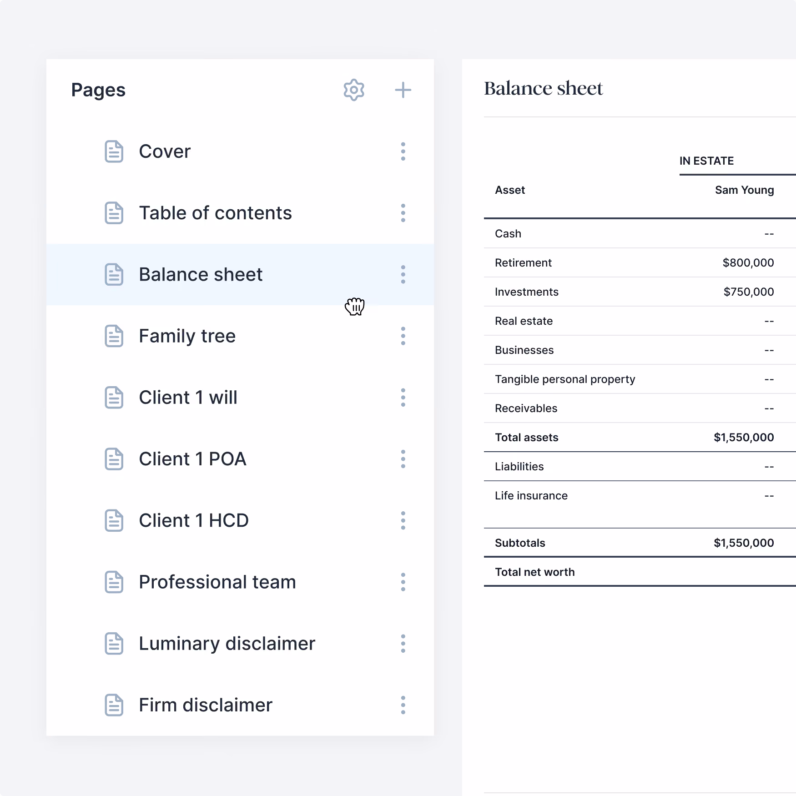
Task: Open three-dot menu for Client 1 POA
Action: tap(403, 459)
